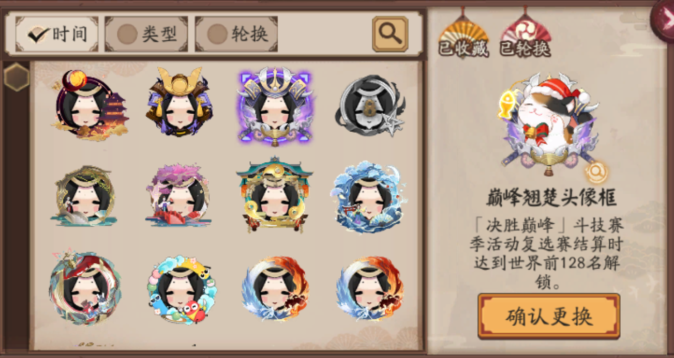
Task: Select the 时间 sort option
Action: 57,34
